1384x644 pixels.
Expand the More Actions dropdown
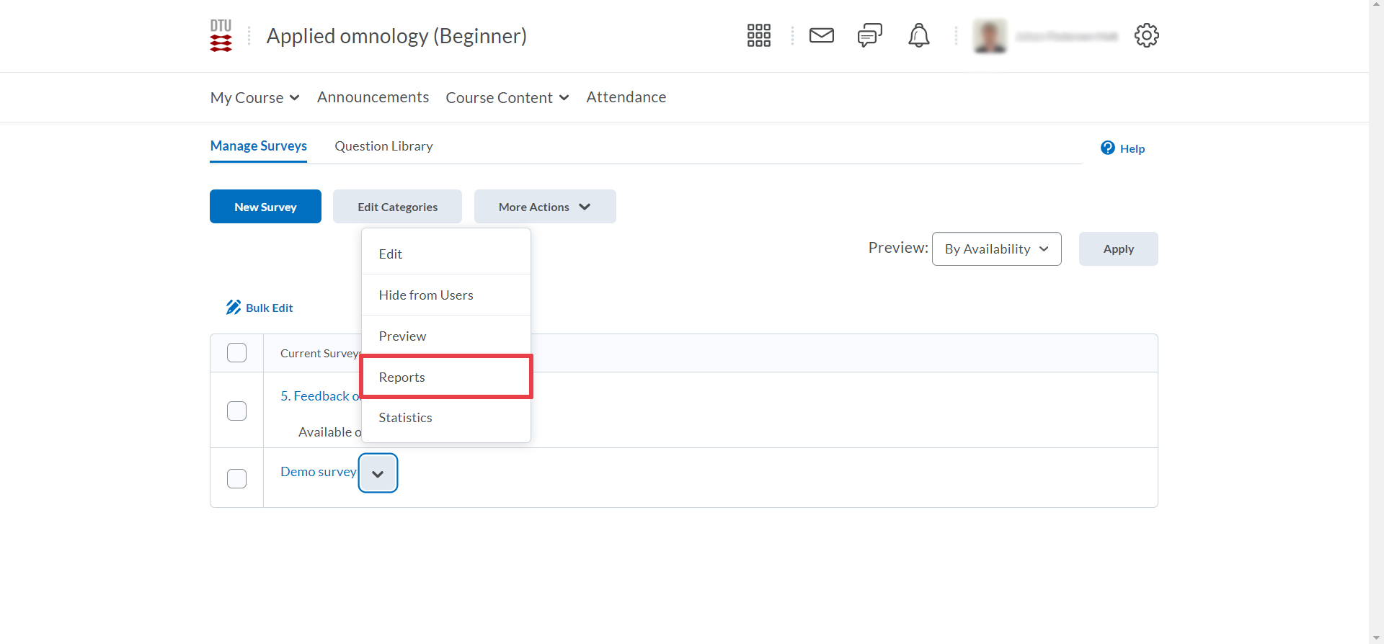[544, 207]
